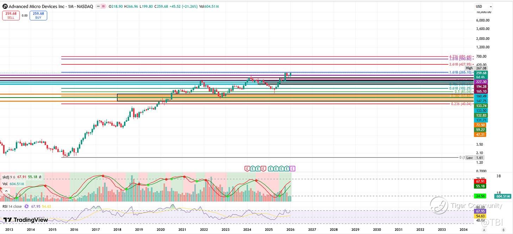
Task: Click the 2.618 (427.95) Fibonacci level label
Action: coord(461,64)
